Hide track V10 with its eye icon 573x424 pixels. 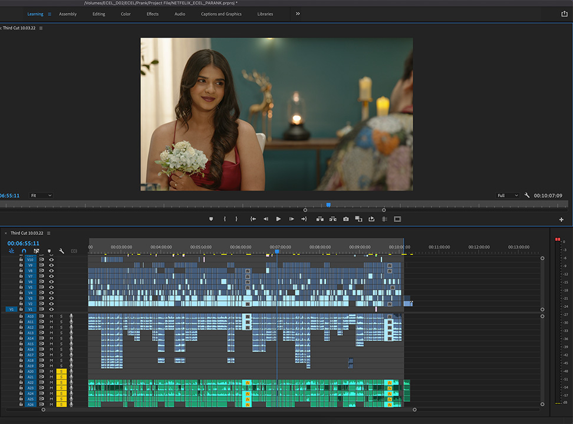tap(51, 260)
